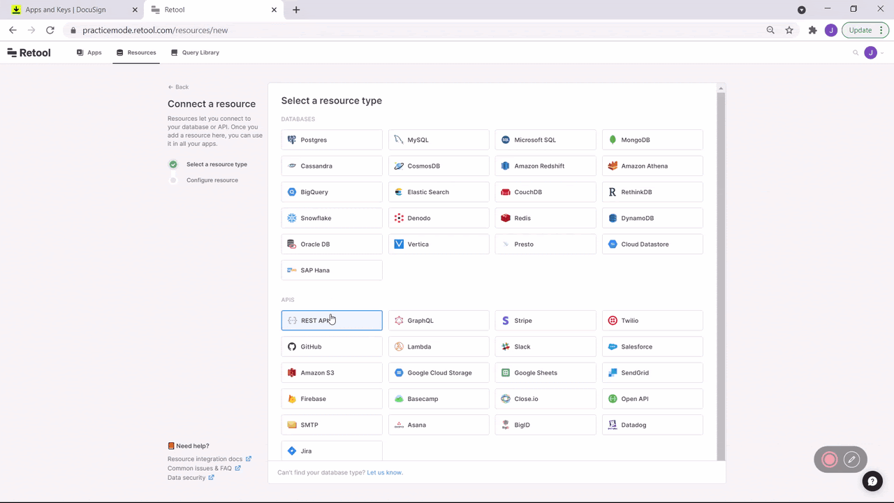894x503 pixels.
Task: Pick the Amazon S3 option
Action: (x=332, y=372)
